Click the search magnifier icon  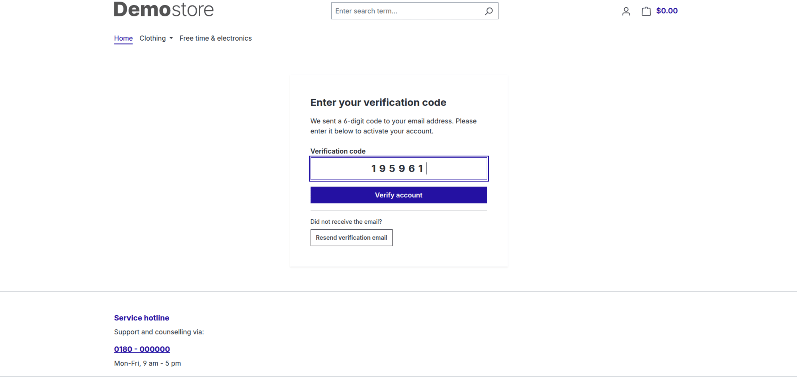point(489,11)
